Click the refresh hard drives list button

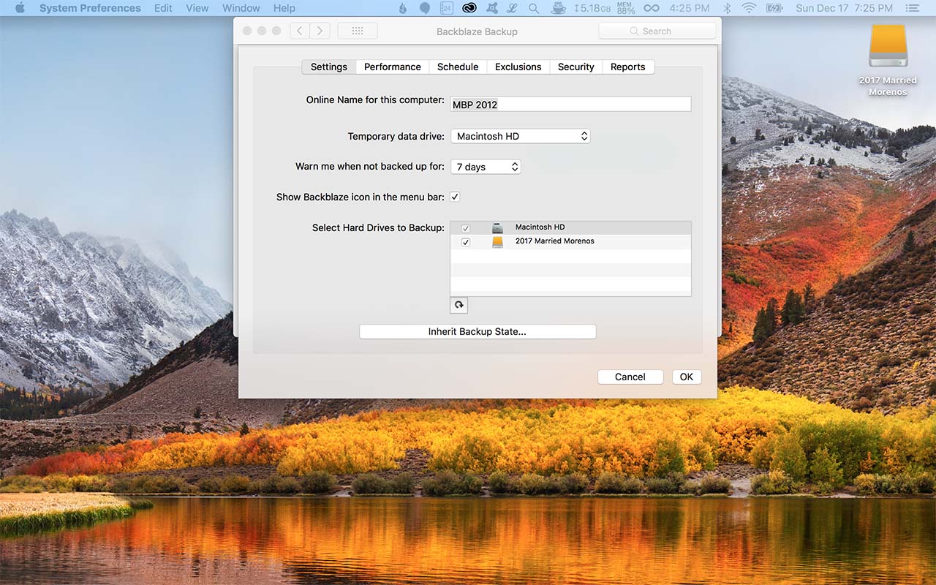(458, 305)
